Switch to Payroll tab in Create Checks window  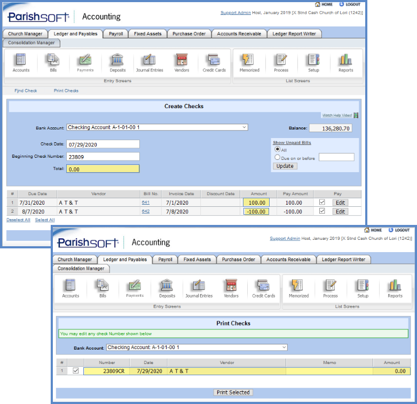[x=116, y=34]
